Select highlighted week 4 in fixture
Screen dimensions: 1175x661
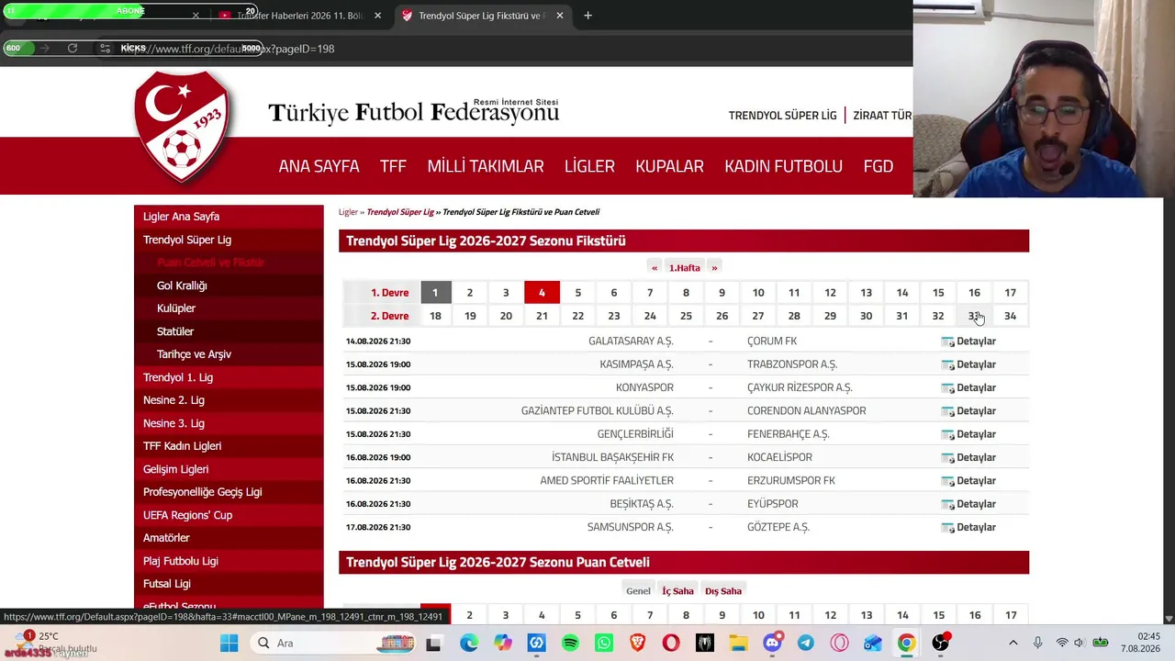coord(542,293)
